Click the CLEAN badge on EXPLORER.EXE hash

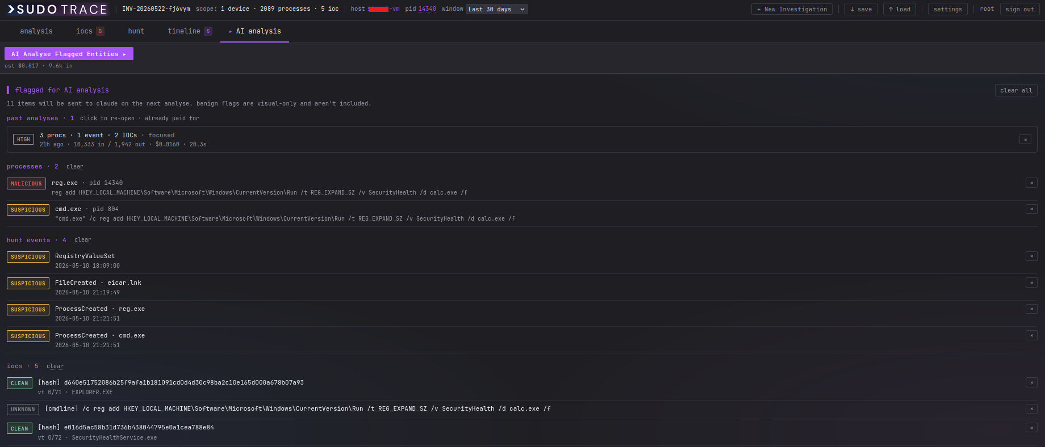pyautogui.click(x=19, y=383)
